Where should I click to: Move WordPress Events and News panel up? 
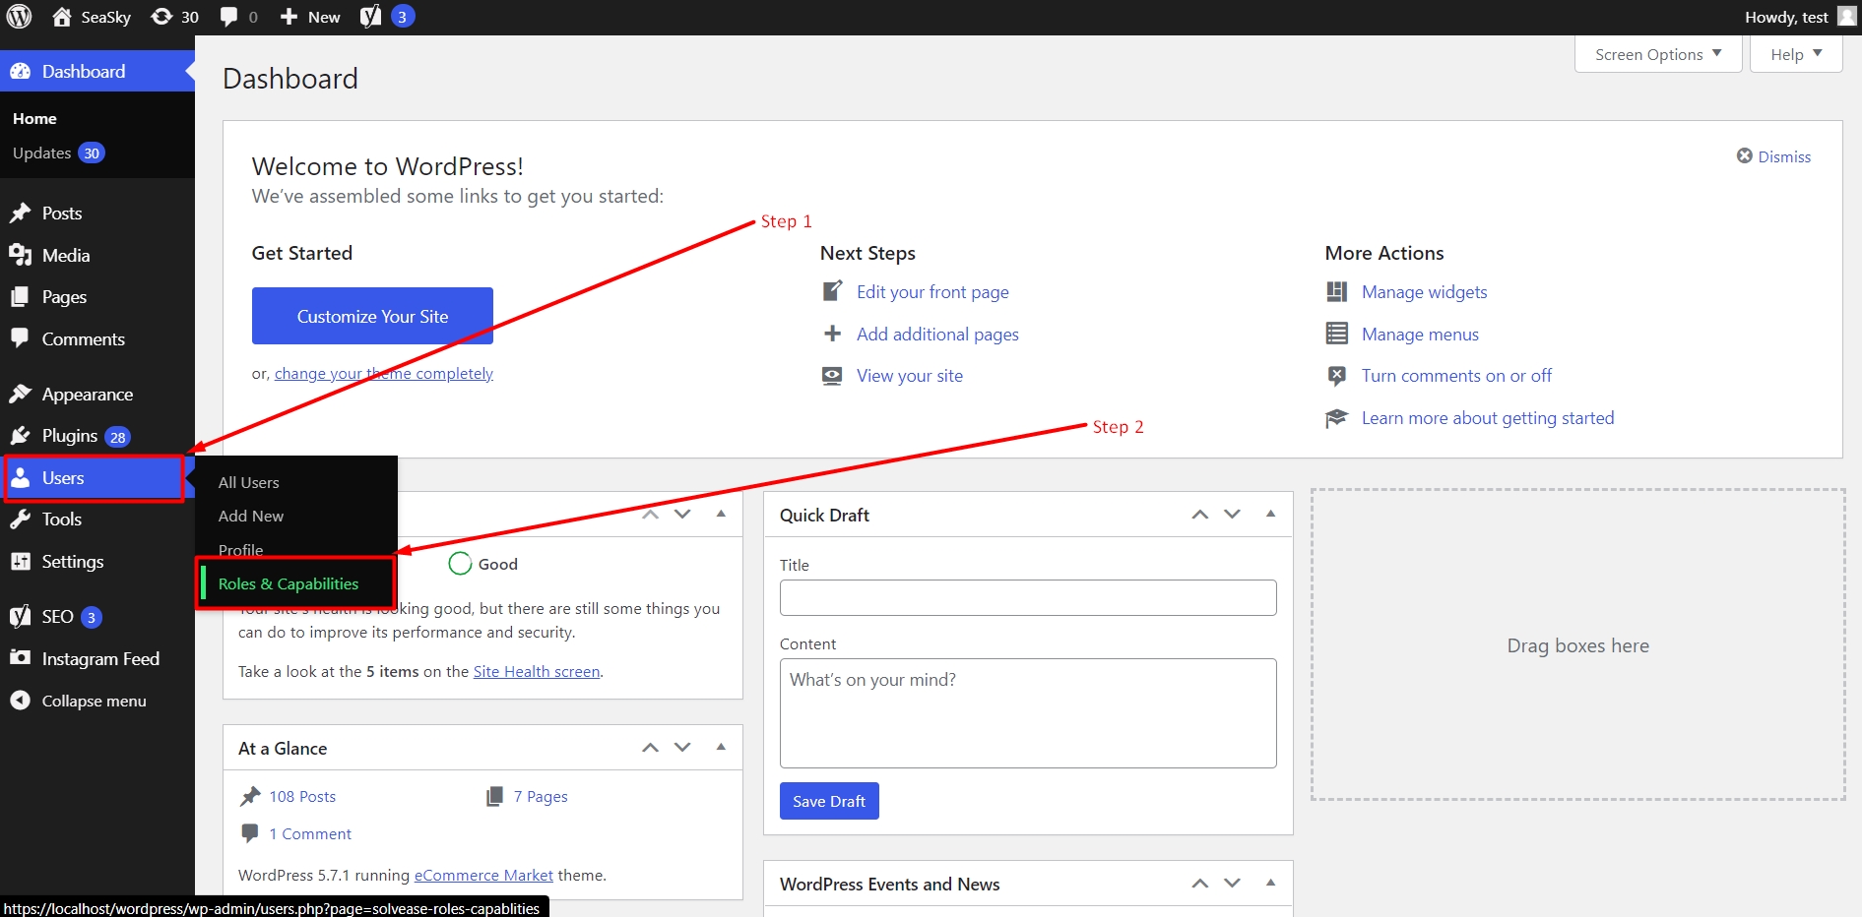(x=1199, y=883)
